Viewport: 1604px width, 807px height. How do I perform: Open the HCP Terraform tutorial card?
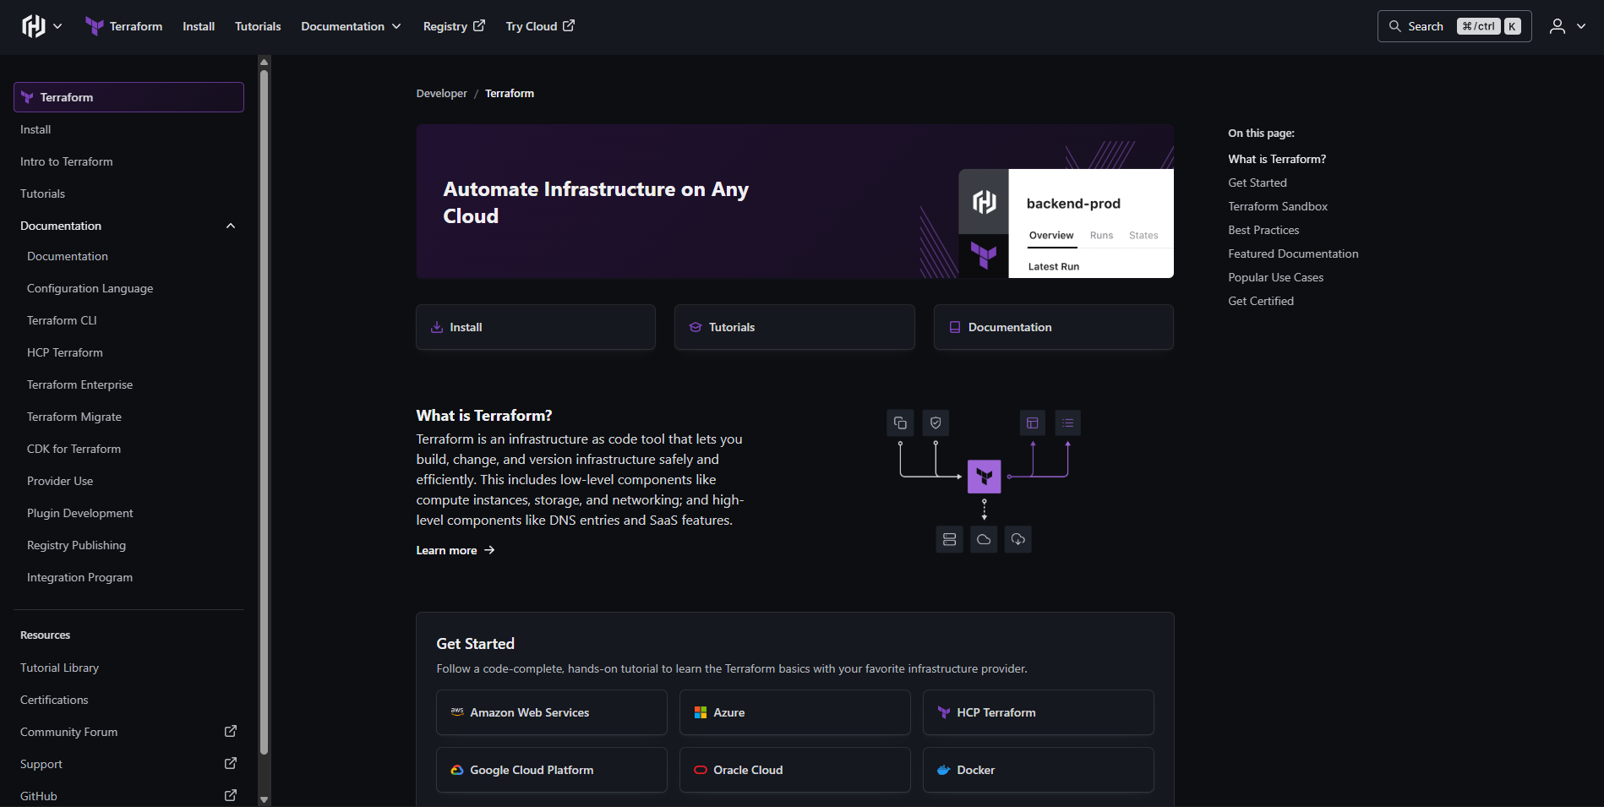1039,712
